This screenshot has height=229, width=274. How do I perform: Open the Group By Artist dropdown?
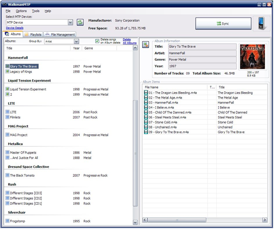coord(76,41)
